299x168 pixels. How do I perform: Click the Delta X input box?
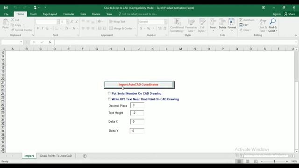pyautogui.click(x=137, y=121)
